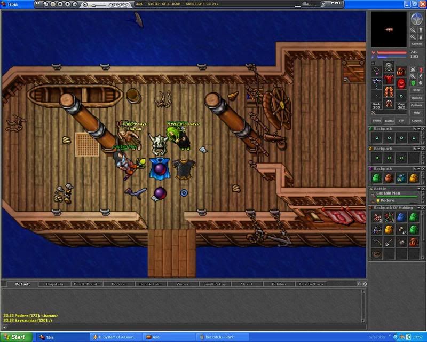Select the shovel in Backpack Of Holding
Image resolution: width=427 pixels, height=342 pixels.
[389, 242]
